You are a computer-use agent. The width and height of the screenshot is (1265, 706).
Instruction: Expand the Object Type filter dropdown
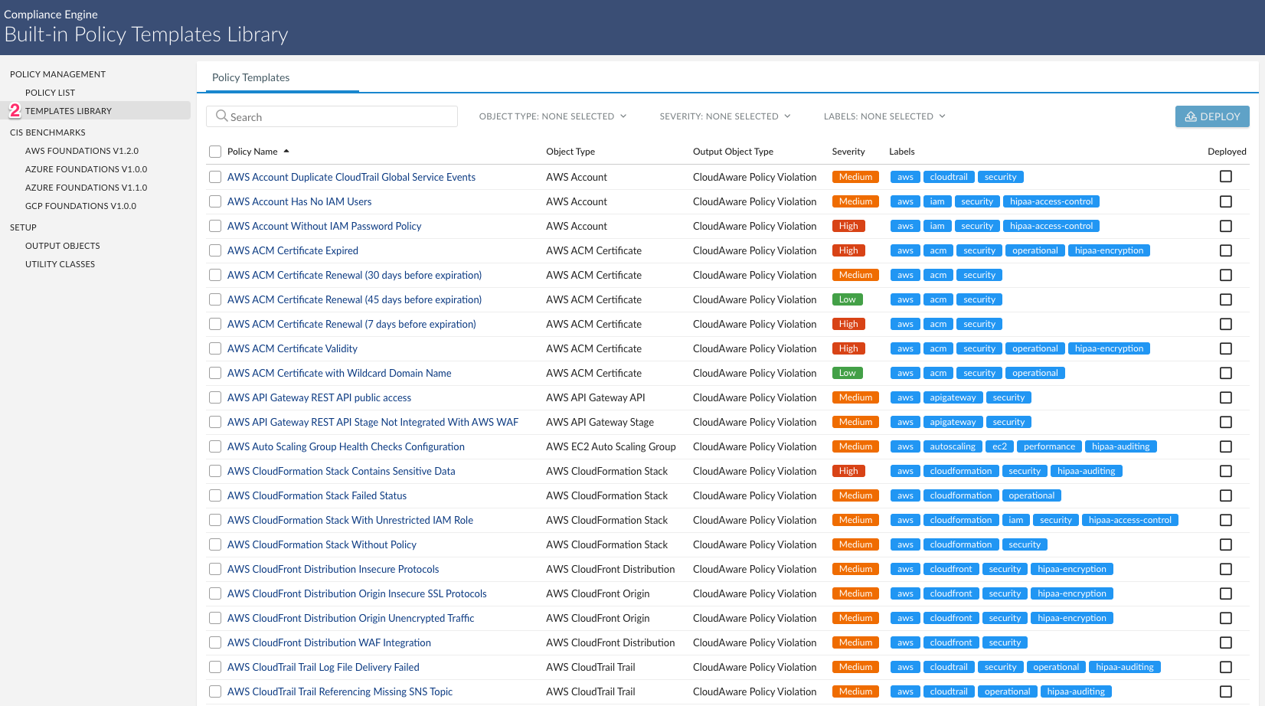point(552,116)
